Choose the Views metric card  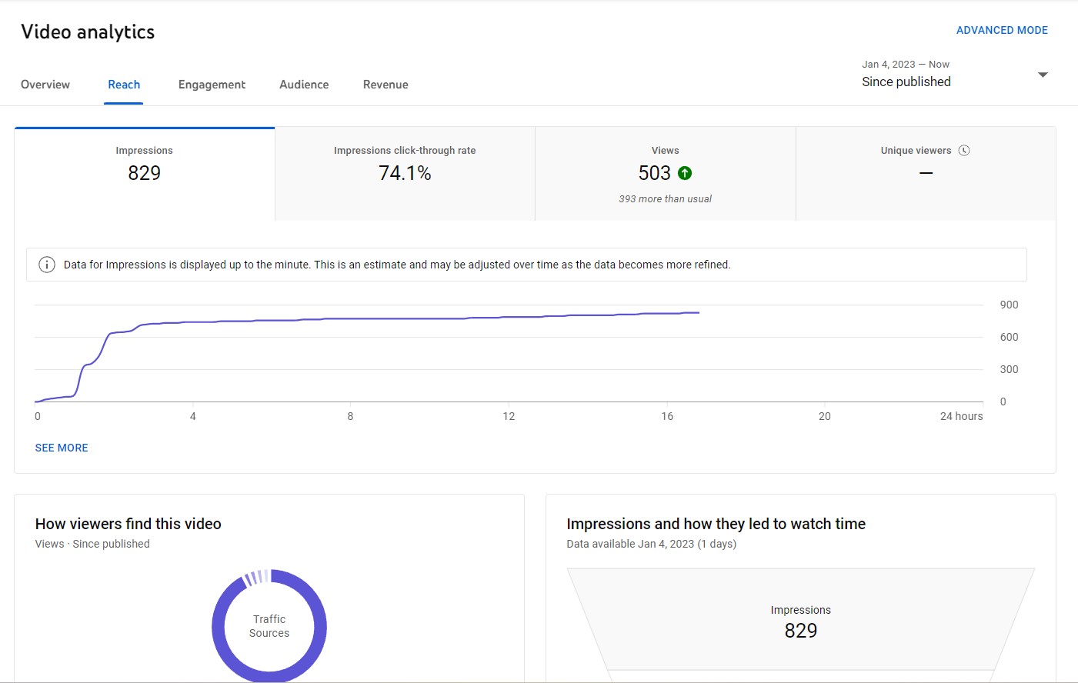[x=666, y=174]
